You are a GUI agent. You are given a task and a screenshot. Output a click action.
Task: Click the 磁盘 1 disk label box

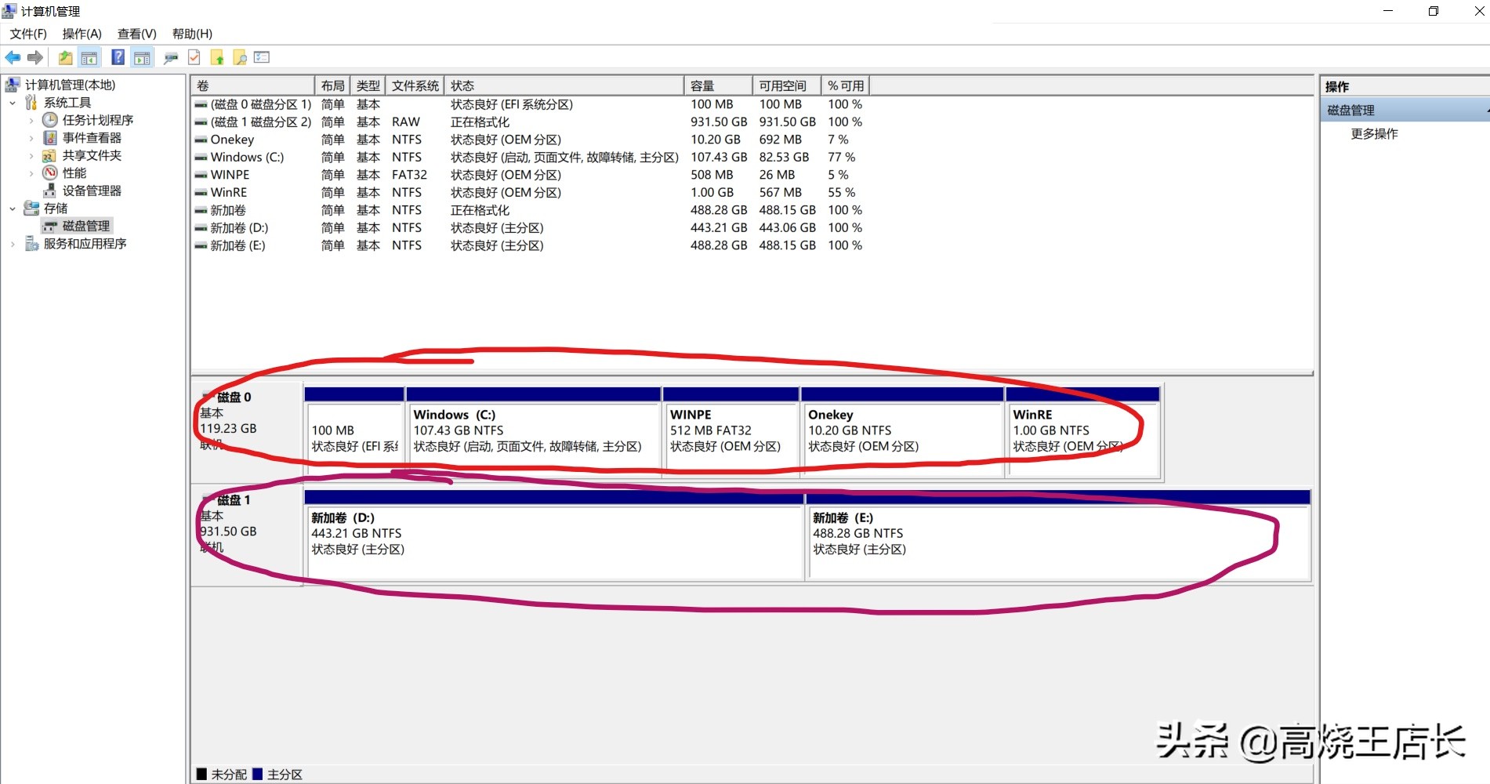(247, 535)
